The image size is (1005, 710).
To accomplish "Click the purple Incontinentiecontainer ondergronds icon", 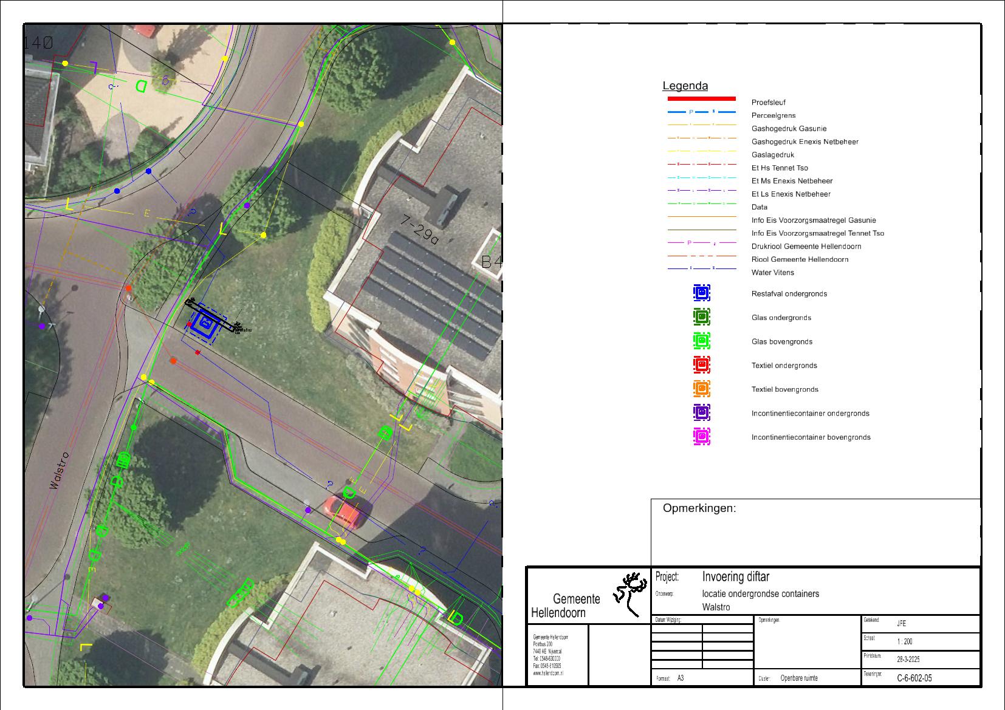I will point(701,413).
